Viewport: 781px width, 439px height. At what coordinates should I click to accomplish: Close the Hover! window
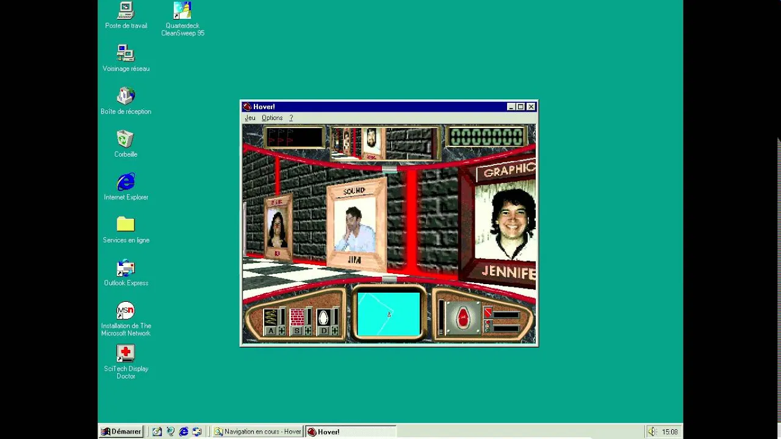531,107
